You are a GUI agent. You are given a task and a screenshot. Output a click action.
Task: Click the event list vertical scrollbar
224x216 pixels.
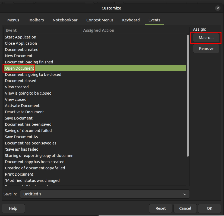[x=188, y=95]
